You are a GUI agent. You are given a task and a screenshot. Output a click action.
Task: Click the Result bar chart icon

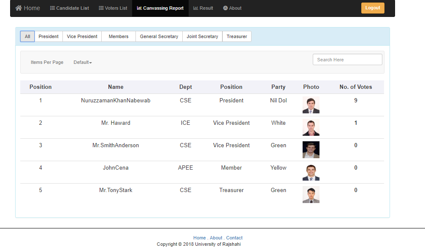196,8
